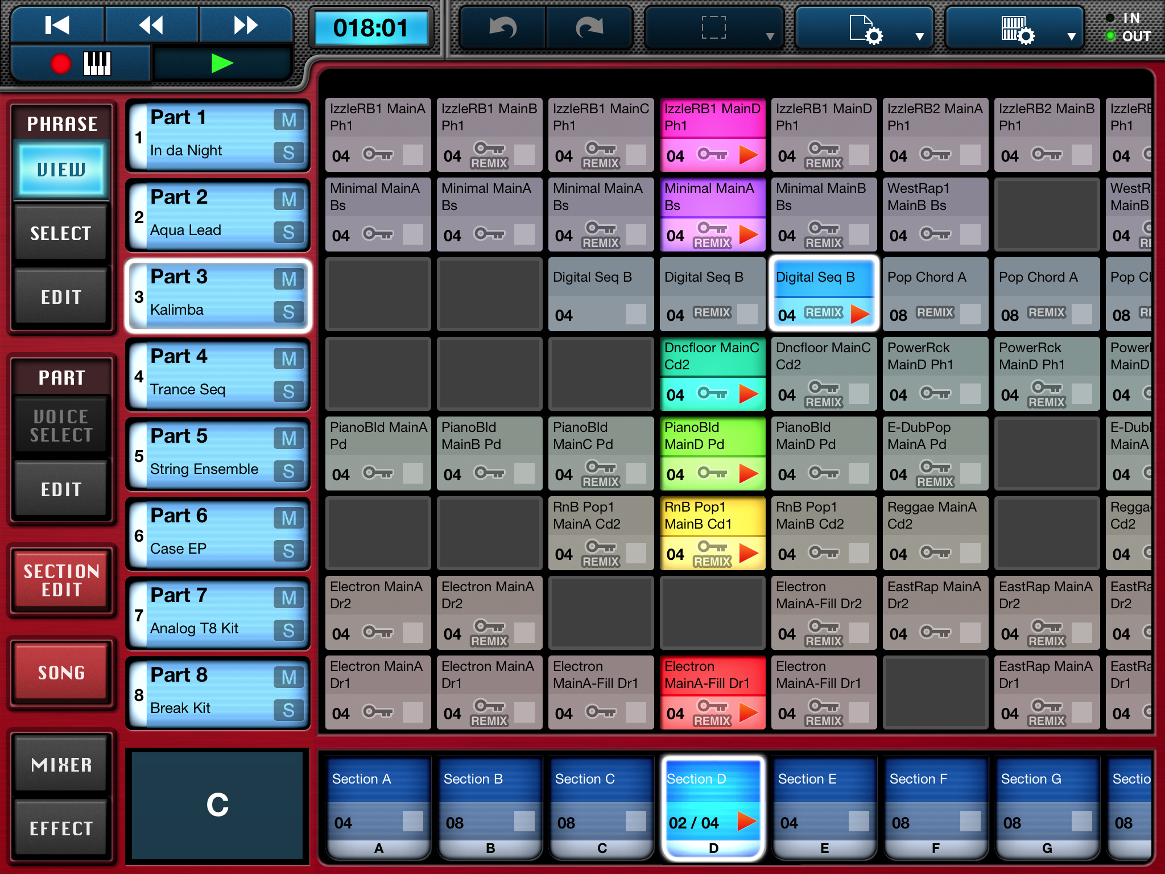The image size is (1165, 874).
Task: Toggle mute on Part 8 Break Kit
Action: (289, 678)
